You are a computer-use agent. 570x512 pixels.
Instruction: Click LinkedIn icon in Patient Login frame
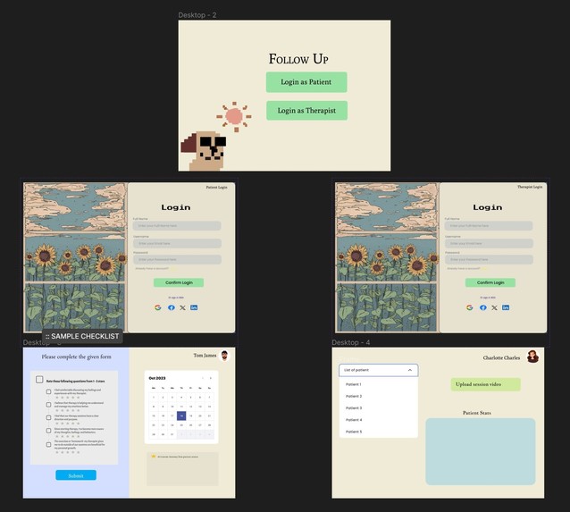point(194,307)
